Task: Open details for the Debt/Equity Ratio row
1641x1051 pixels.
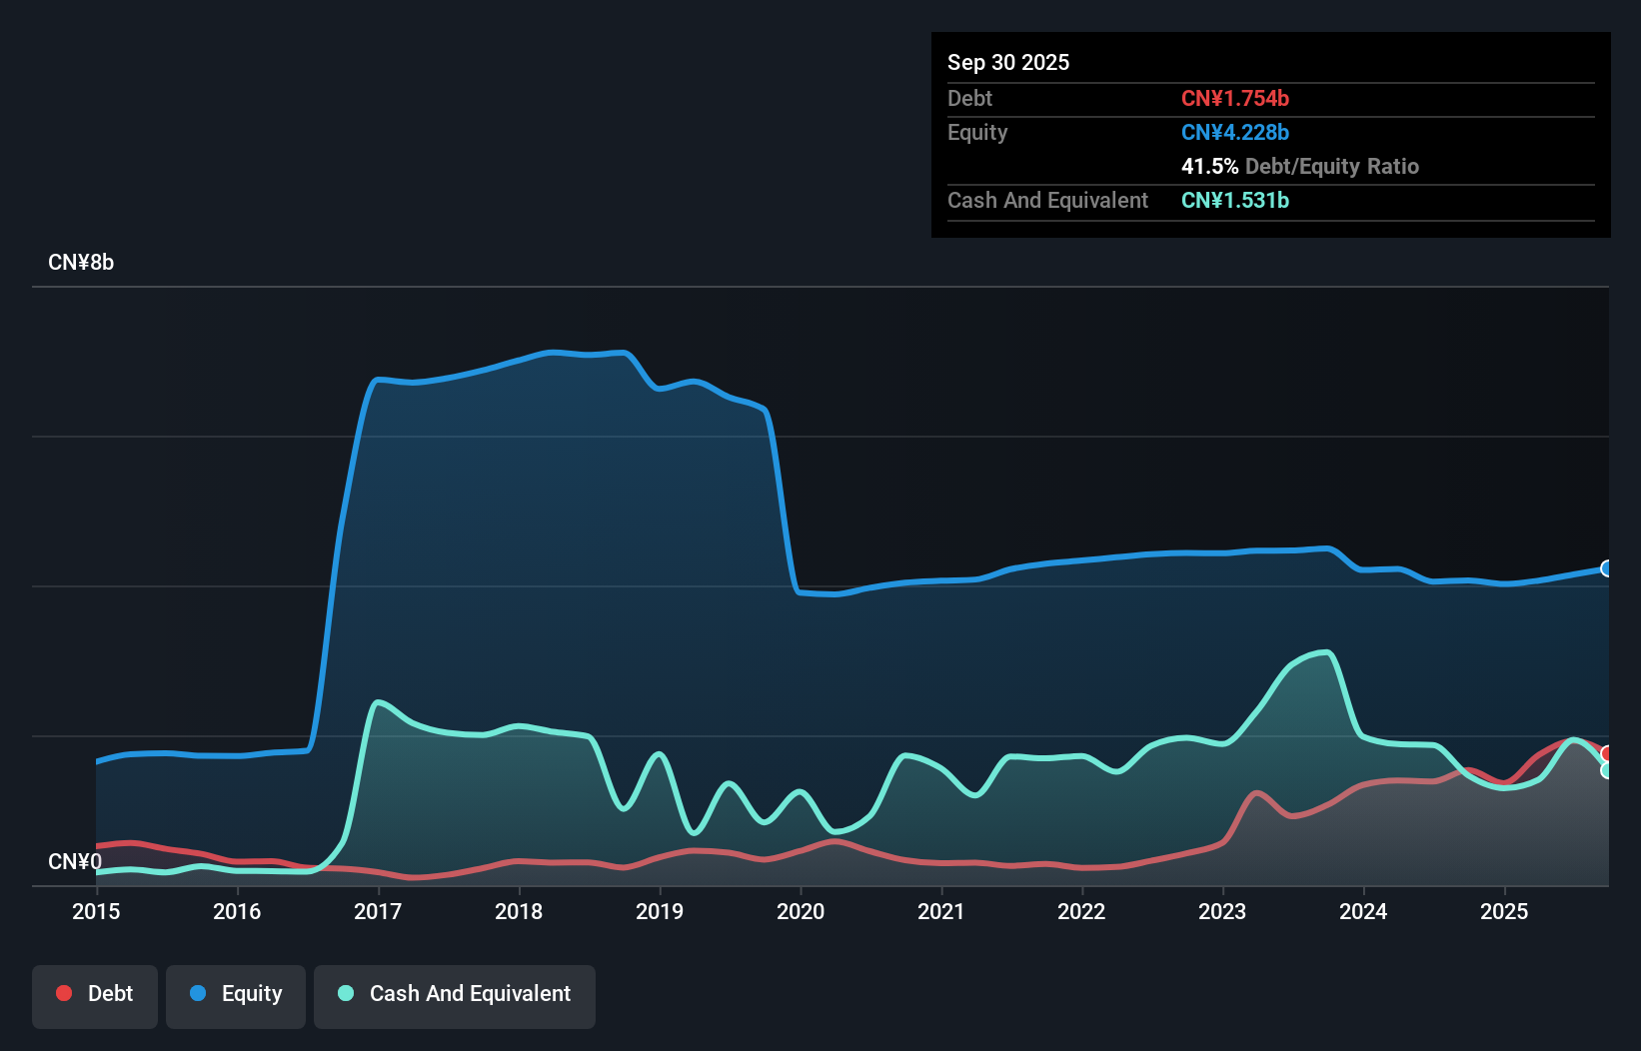Action: (1300, 166)
